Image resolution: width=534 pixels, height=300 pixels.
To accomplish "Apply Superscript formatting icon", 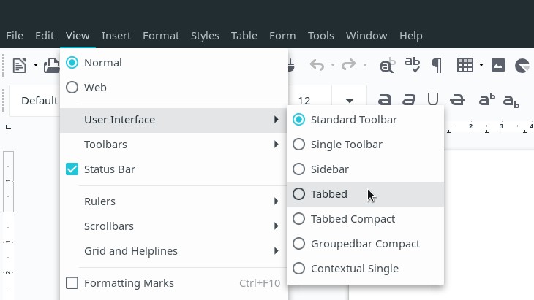I will (x=487, y=99).
